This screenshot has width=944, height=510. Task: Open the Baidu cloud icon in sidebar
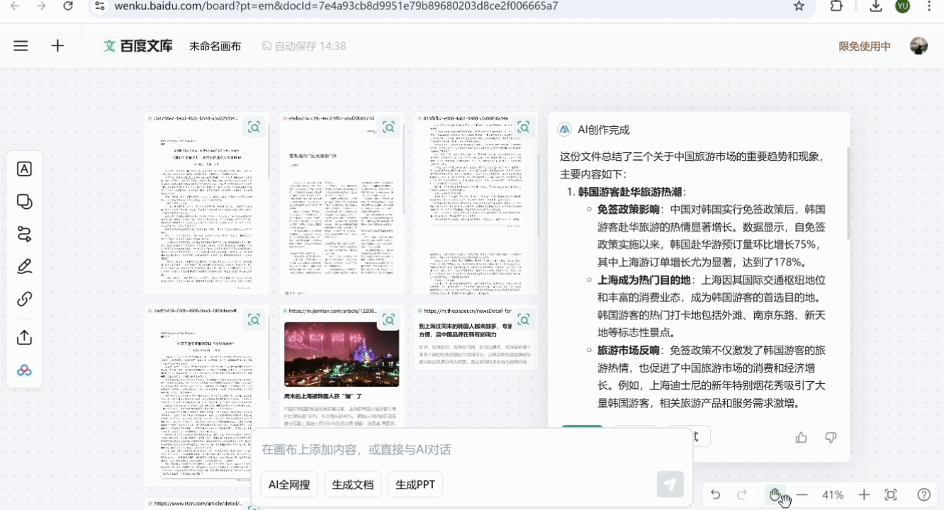24,370
